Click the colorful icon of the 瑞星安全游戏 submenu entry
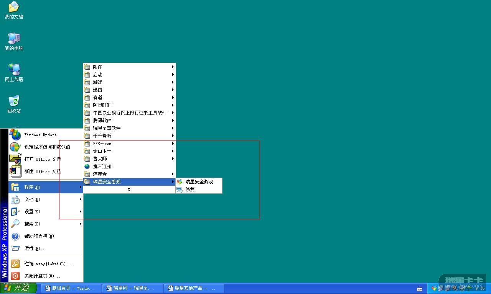The width and height of the screenshot is (491, 294). pos(180,182)
